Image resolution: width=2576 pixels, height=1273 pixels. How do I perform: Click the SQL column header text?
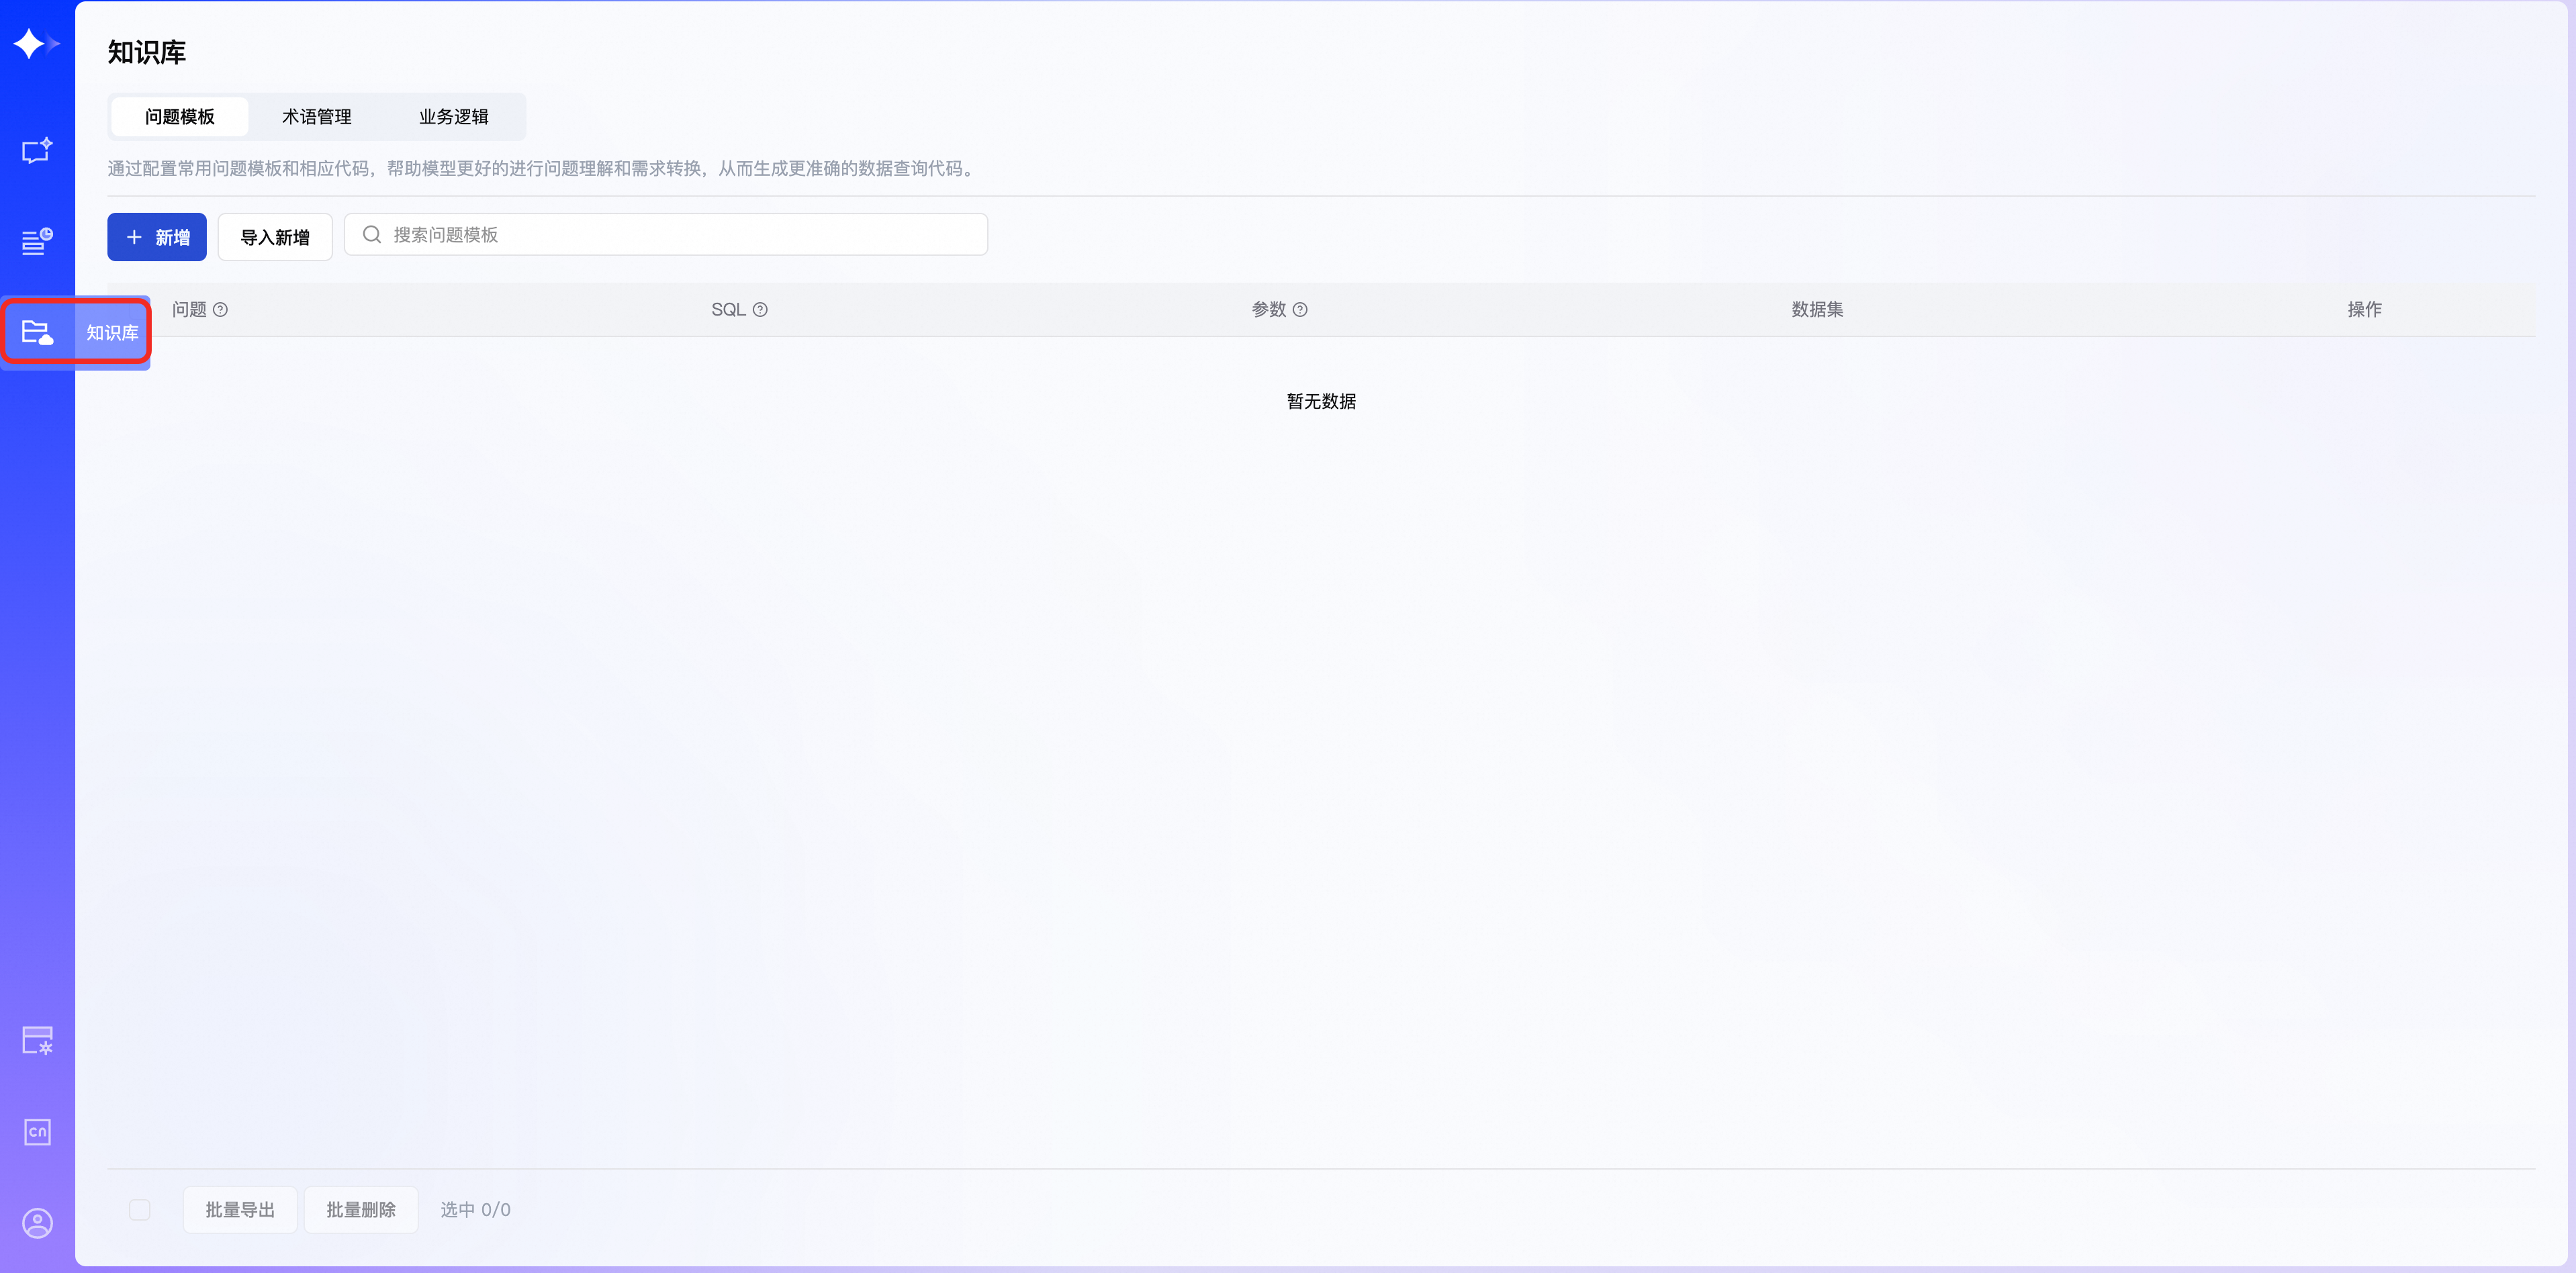point(728,310)
